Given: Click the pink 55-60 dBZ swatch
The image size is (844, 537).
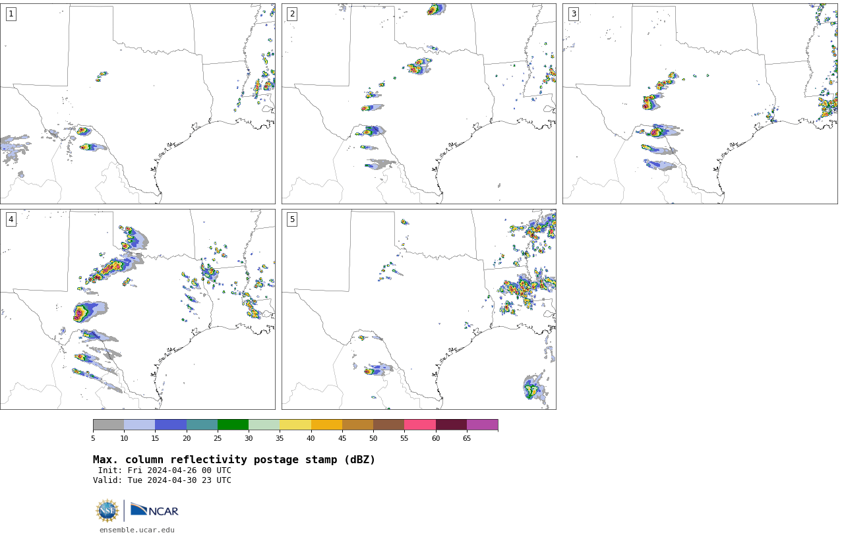Looking at the screenshot, I should coord(420,424).
